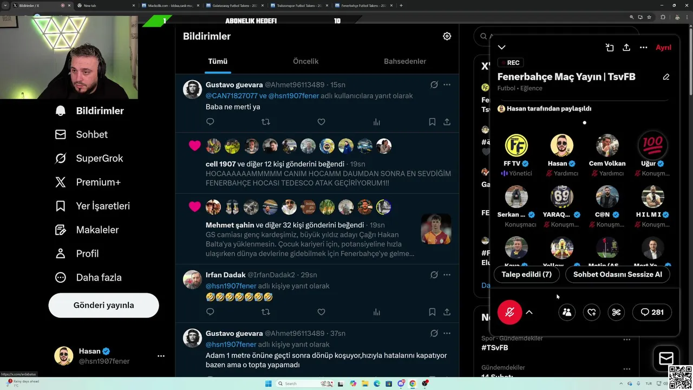The image size is (693, 390).
Task: Open Gustavo guevara's profile avatar, 15sn post
Action: coord(192,89)
